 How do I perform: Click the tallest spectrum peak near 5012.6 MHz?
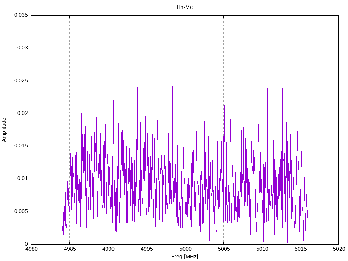click(x=282, y=23)
